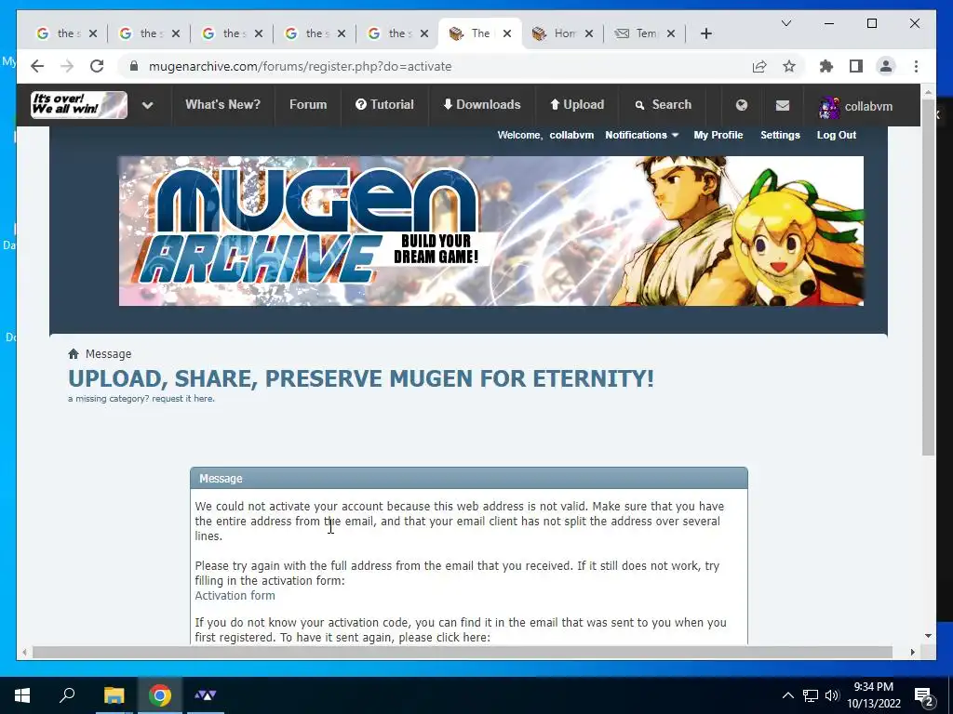Open the Tutorial menu item
953x714 pixels.
pos(384,104)
